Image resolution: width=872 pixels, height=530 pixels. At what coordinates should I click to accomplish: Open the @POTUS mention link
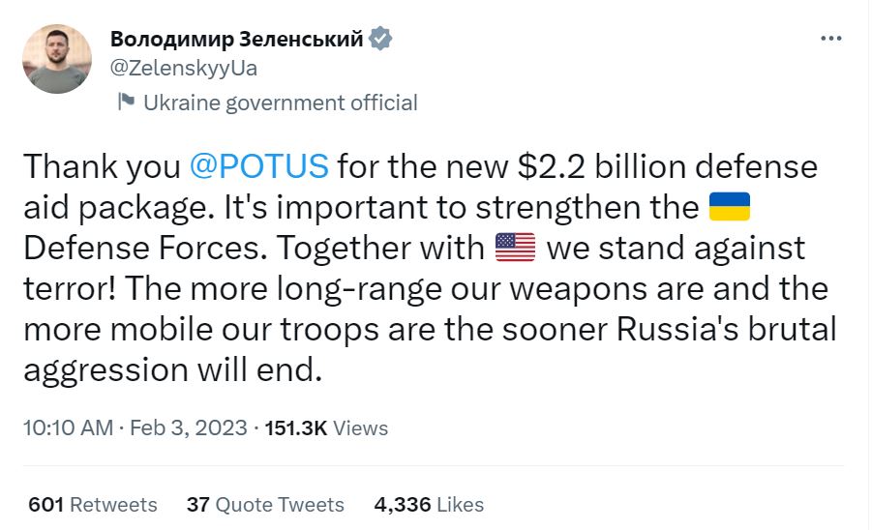click(261, 166)
